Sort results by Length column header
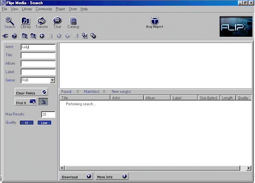The width and height of the screenshot is (255, 183). point(228,98)
